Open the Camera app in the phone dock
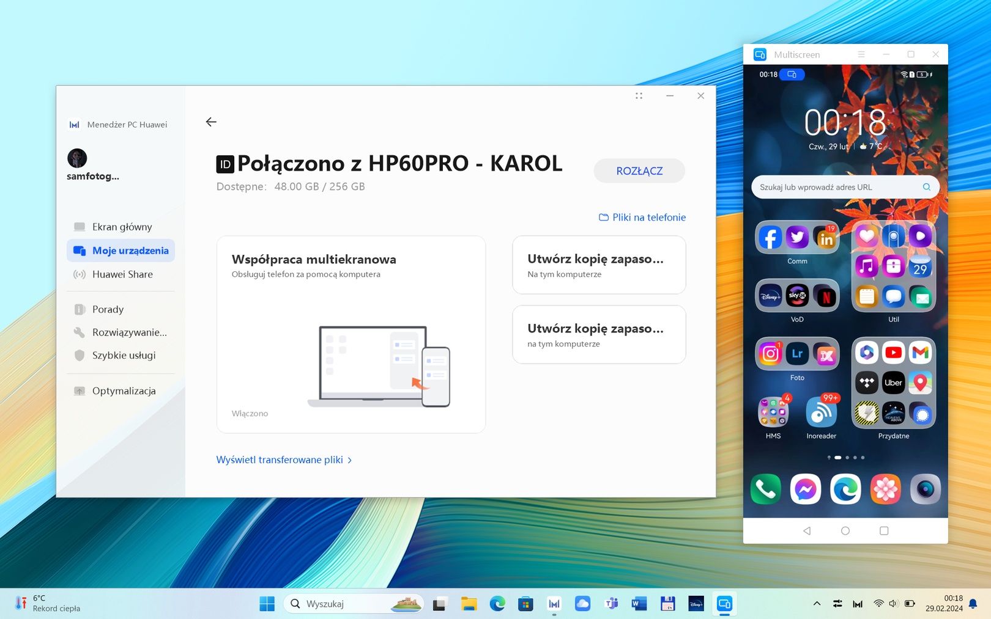This screenshot has width=991, height=619. pyautogui.click(x=925, y=489)
